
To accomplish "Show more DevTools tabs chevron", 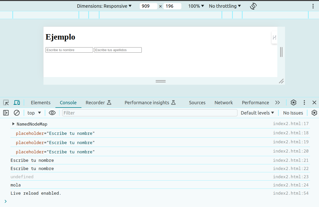I will 277,103.
